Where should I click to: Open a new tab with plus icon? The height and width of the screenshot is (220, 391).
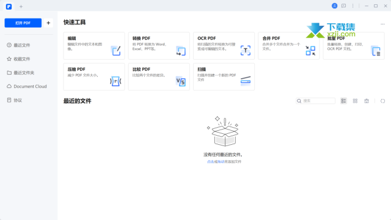tap(21, 7)
